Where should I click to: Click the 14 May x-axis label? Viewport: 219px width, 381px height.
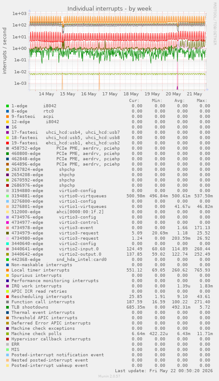[x=46, y=94]
